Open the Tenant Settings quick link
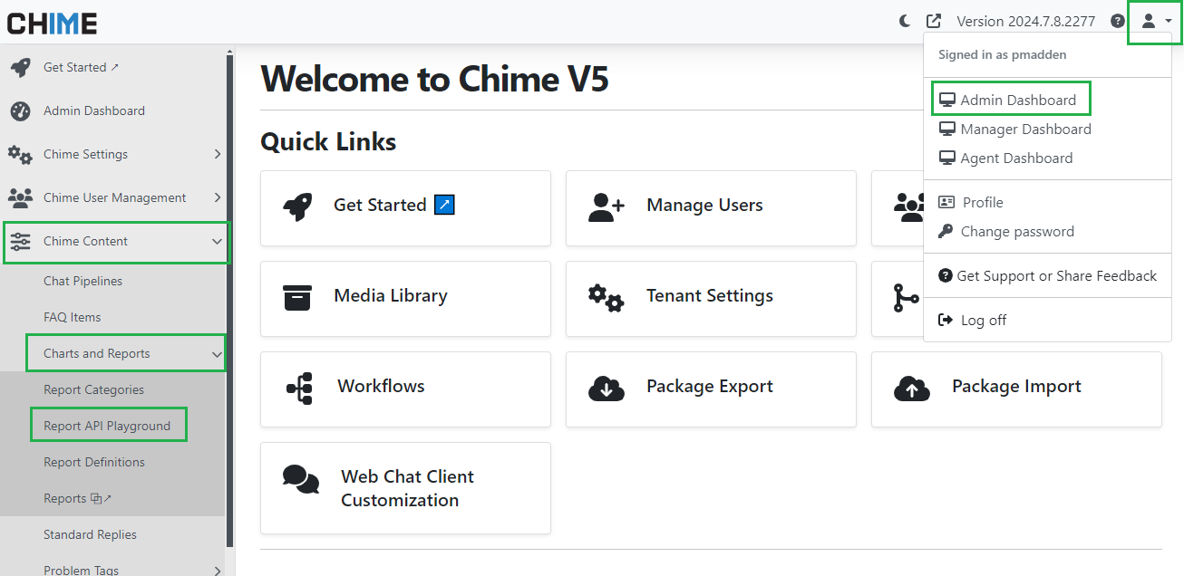 [x=711, y=299]
